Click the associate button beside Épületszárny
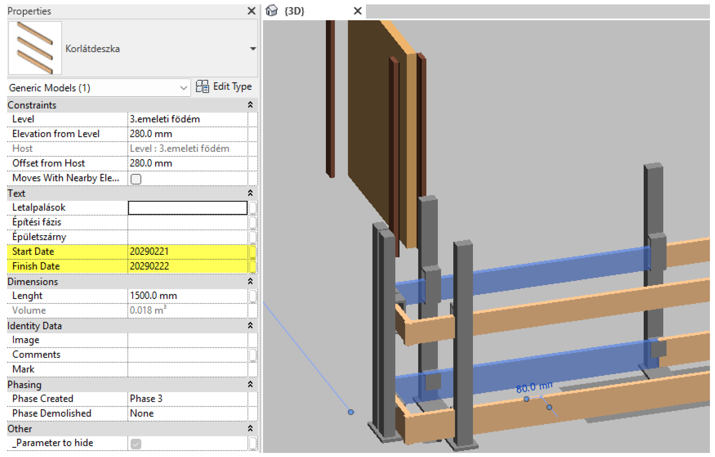The height and width of the screenshot is (457, 715). pos(253,237)
